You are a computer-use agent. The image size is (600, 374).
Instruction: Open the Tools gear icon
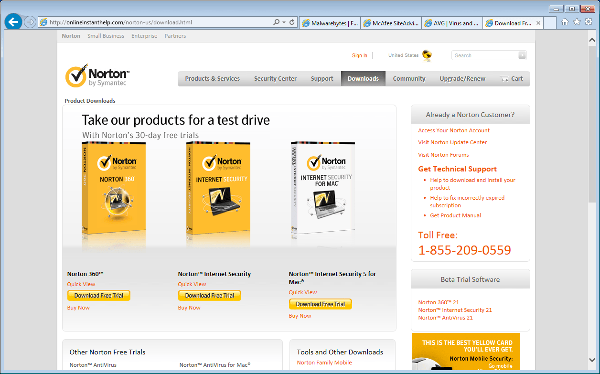[589, 22]
